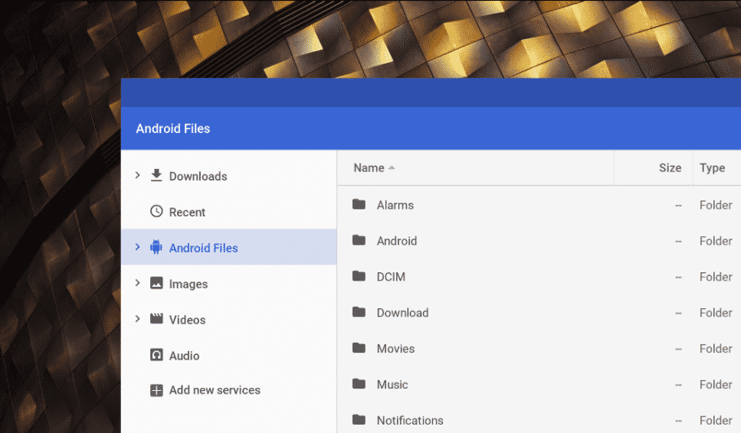The height and width of the screenshot is (433, 741).
Task: Expand the Images tree chevron
Action: tap(137, 283)
